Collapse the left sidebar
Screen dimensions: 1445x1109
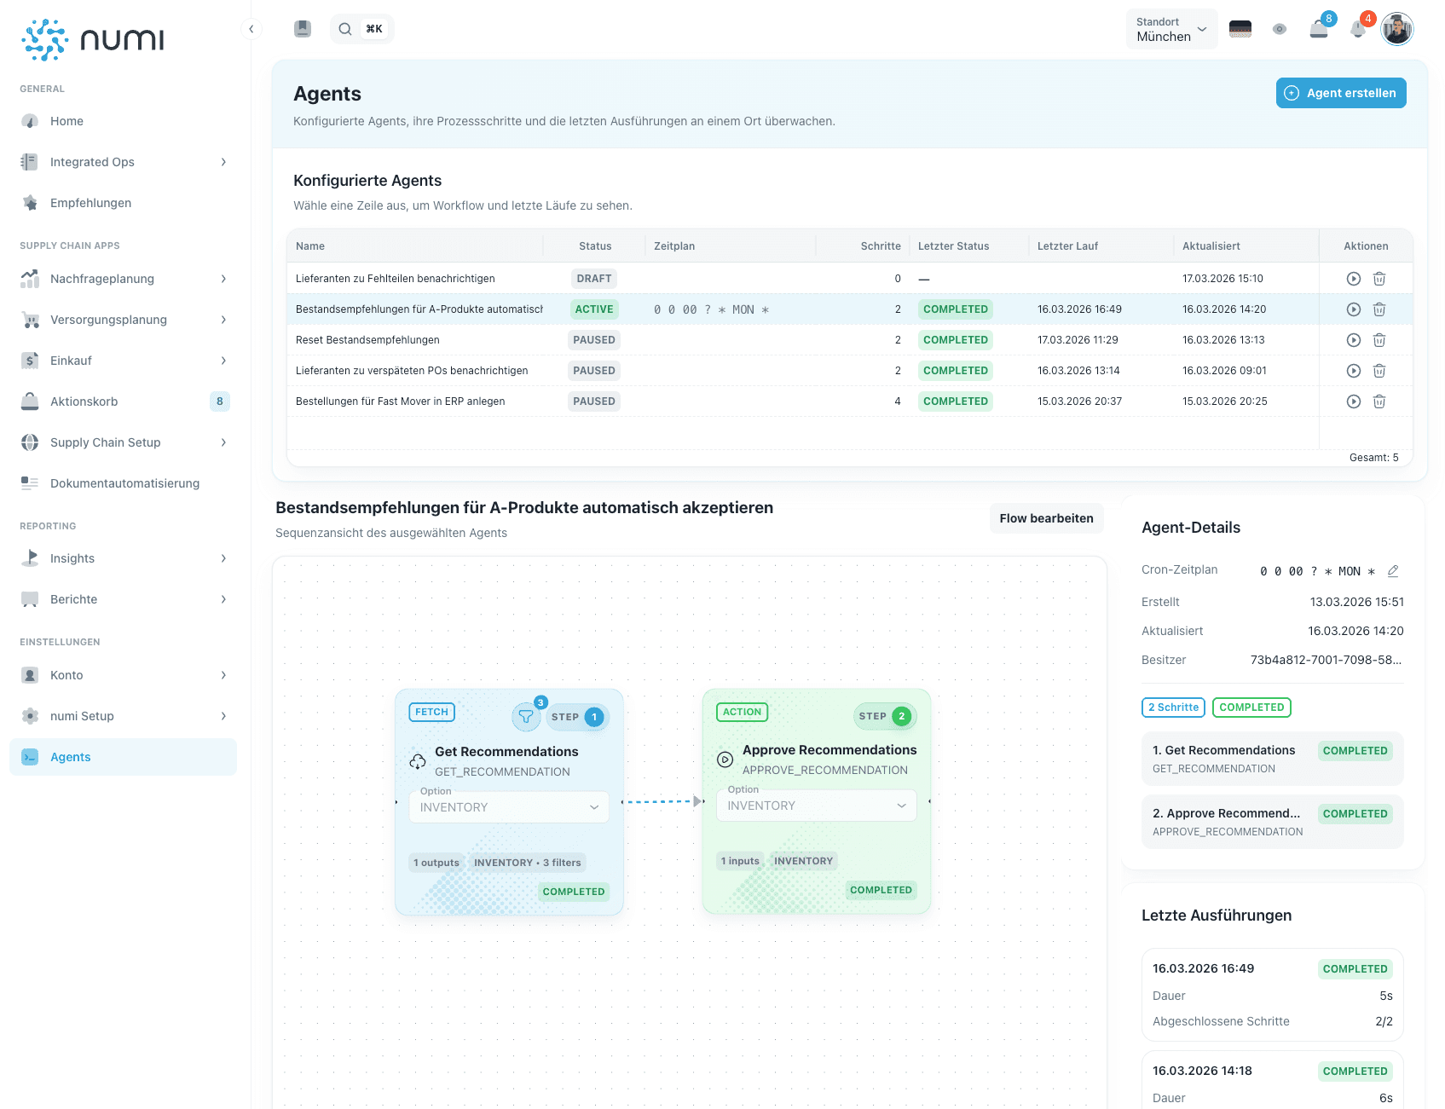coord(251,29)
